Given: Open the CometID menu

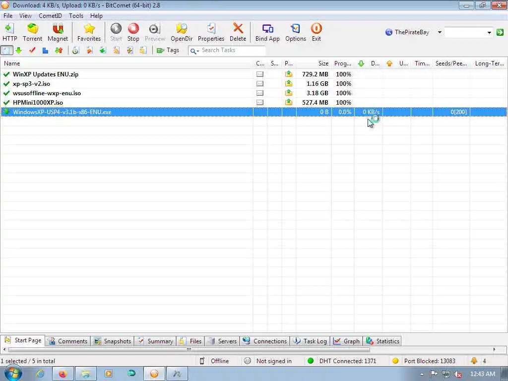Looking at the screenshot, I should point(50,15).
